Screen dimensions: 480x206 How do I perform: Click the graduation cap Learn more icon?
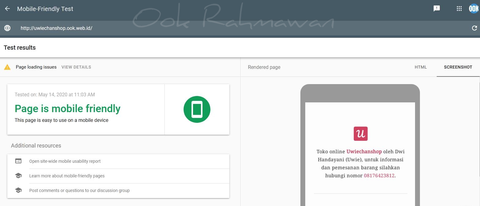tap(18, 176)
